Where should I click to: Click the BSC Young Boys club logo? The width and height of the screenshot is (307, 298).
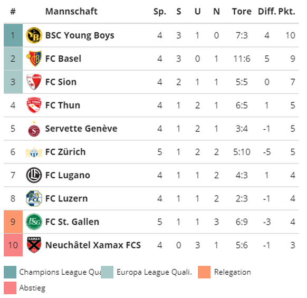(x=34, y=35)
